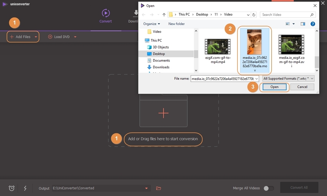Click New folder in the dialog toolbar

click(176, 24)
